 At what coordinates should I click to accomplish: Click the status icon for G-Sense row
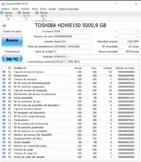(x=4, y=109)
